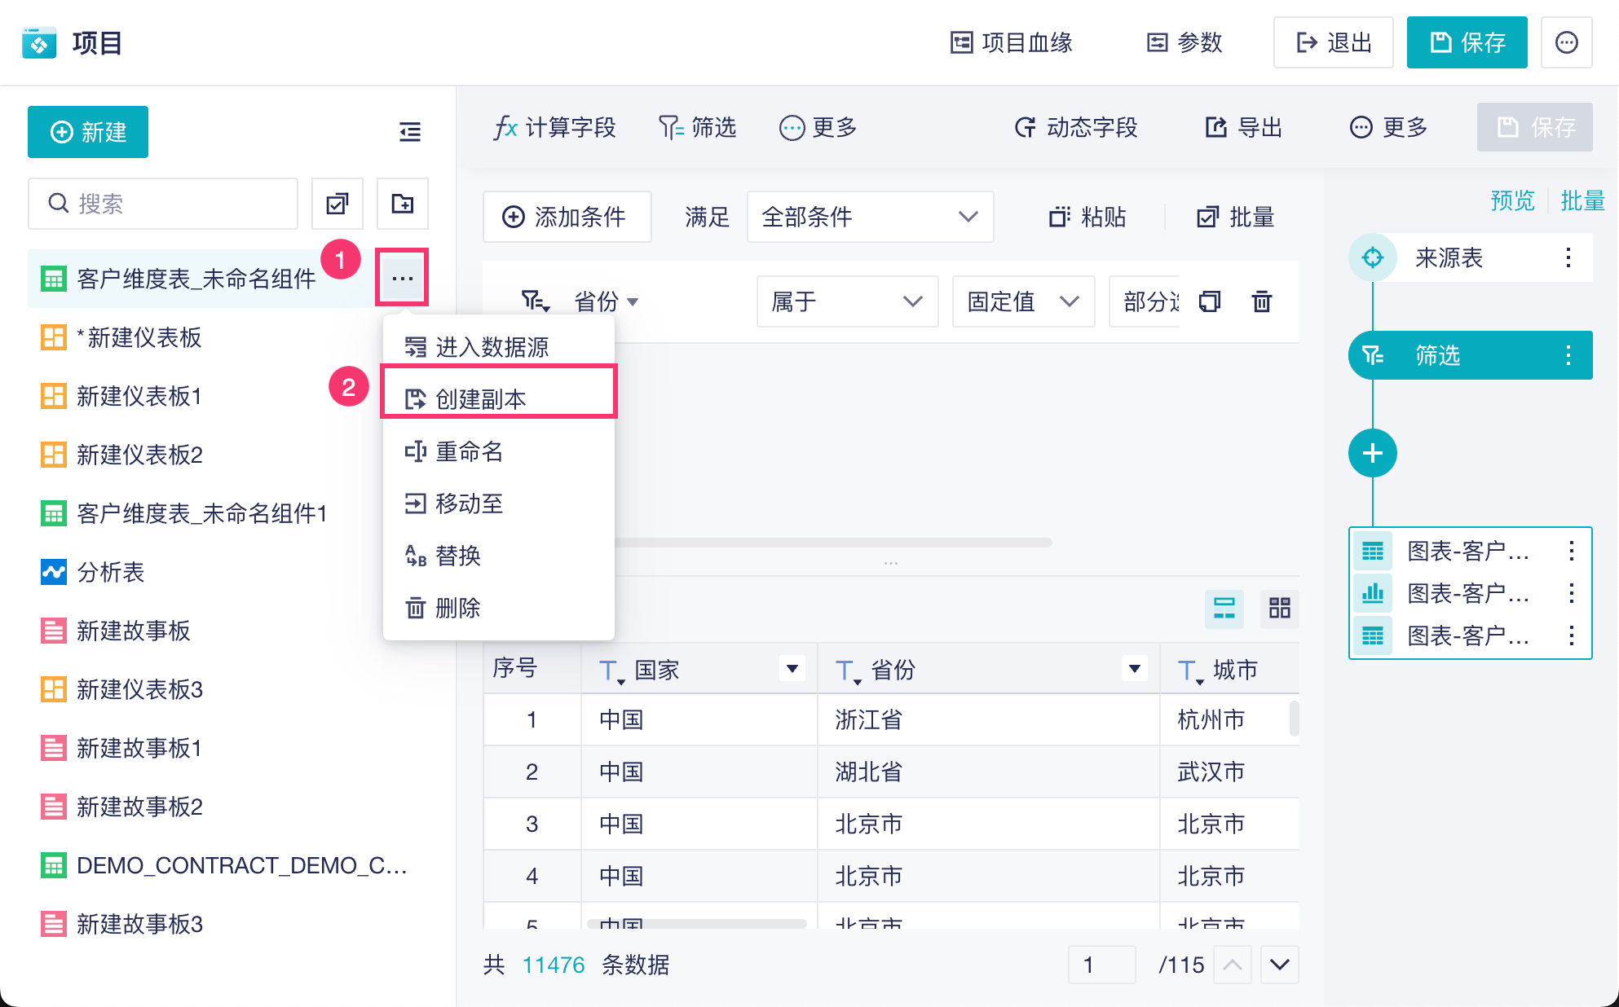Screen dimensions: 1619x1007
Task: Choose 重命名 in the context menu
Action: [x=469, y=451]
